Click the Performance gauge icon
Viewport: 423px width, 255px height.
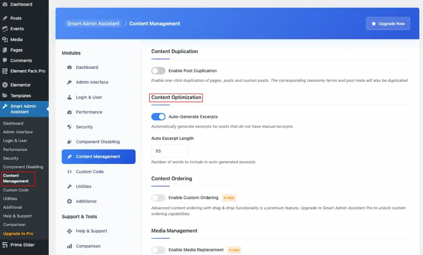tap(69, 112)
